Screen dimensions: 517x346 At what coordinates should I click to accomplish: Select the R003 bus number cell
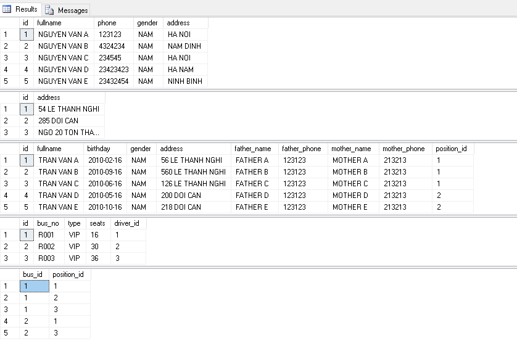[46, 258]
